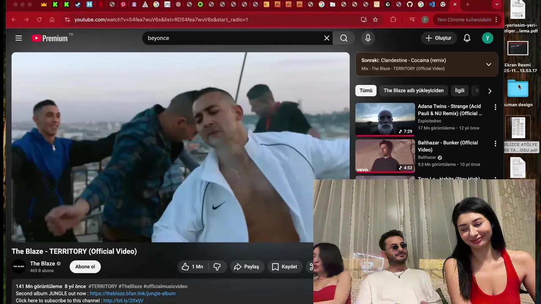Share the video via Paylaş

pyautogui.click(x=246, y=266)
